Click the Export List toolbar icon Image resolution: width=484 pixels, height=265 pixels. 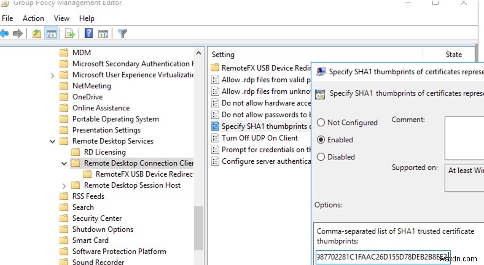69,34
